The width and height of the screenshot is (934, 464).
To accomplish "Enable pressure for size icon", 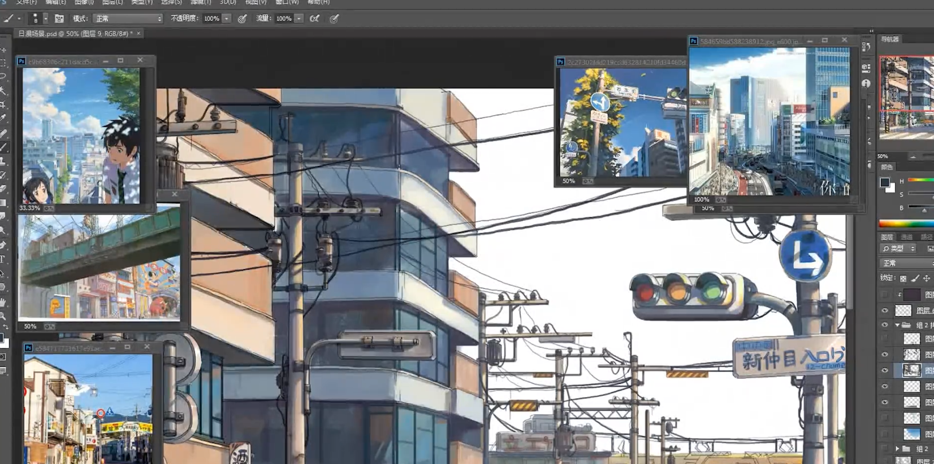I will point(334,19).
